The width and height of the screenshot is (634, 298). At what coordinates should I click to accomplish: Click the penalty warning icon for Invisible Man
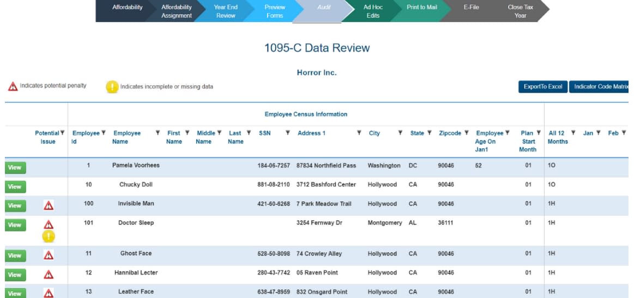(x=49, y=205)
